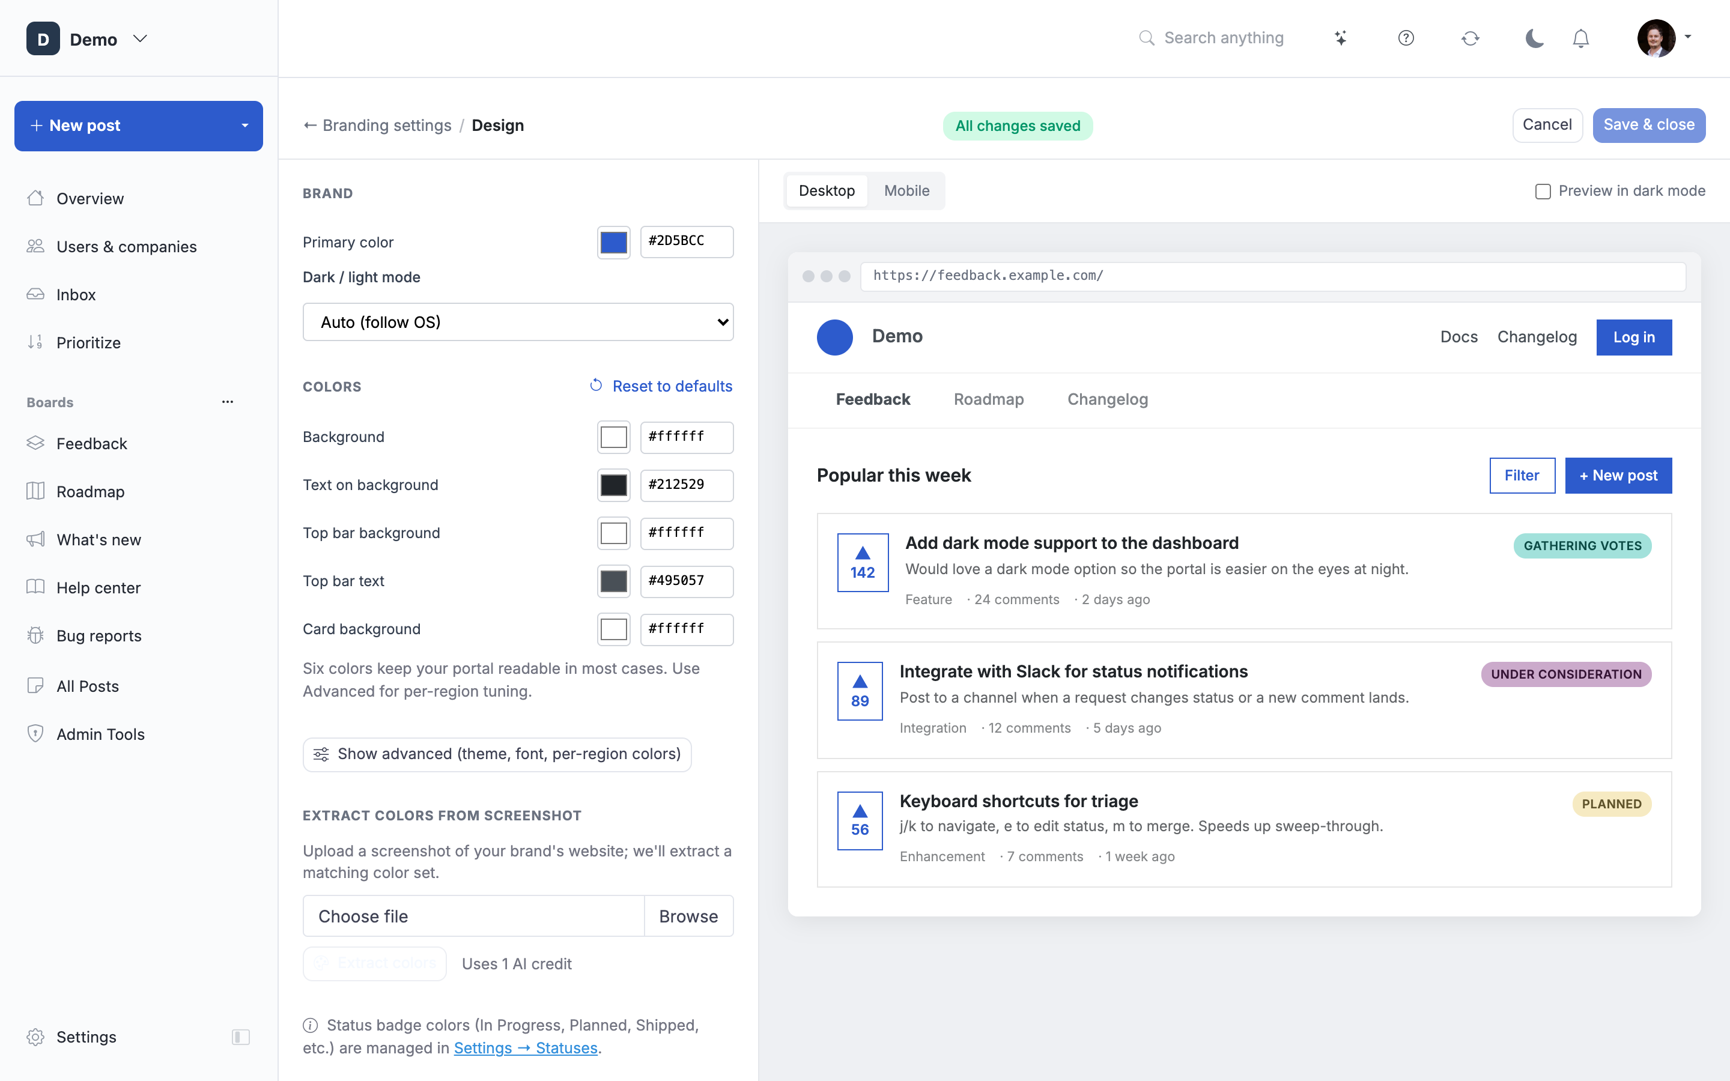Upvote the dark mode support post
The width and height of the screenshot is (1730, 1081).
point(863,563)
